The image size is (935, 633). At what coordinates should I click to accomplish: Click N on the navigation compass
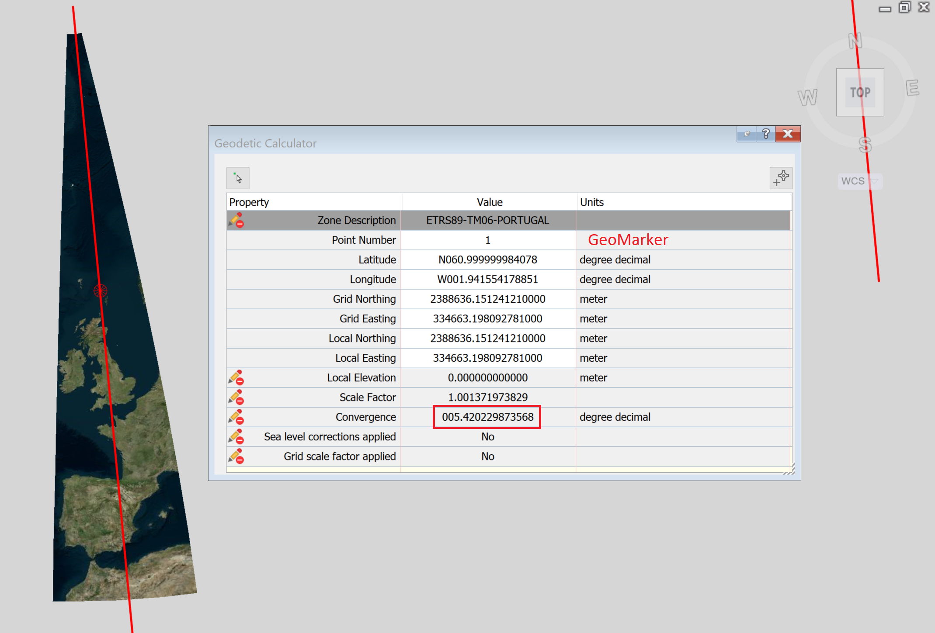pos(855,41)
